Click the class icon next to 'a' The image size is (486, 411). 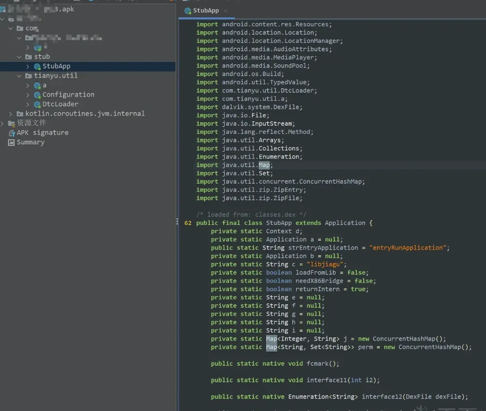(37, 85)
